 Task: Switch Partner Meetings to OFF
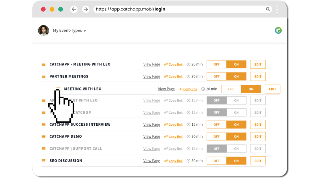(216, 77)
